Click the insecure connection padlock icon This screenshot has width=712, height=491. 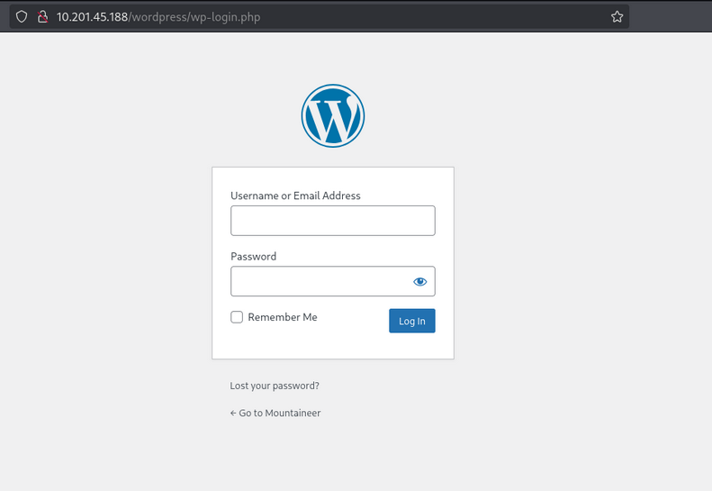(x=41, y=17)
